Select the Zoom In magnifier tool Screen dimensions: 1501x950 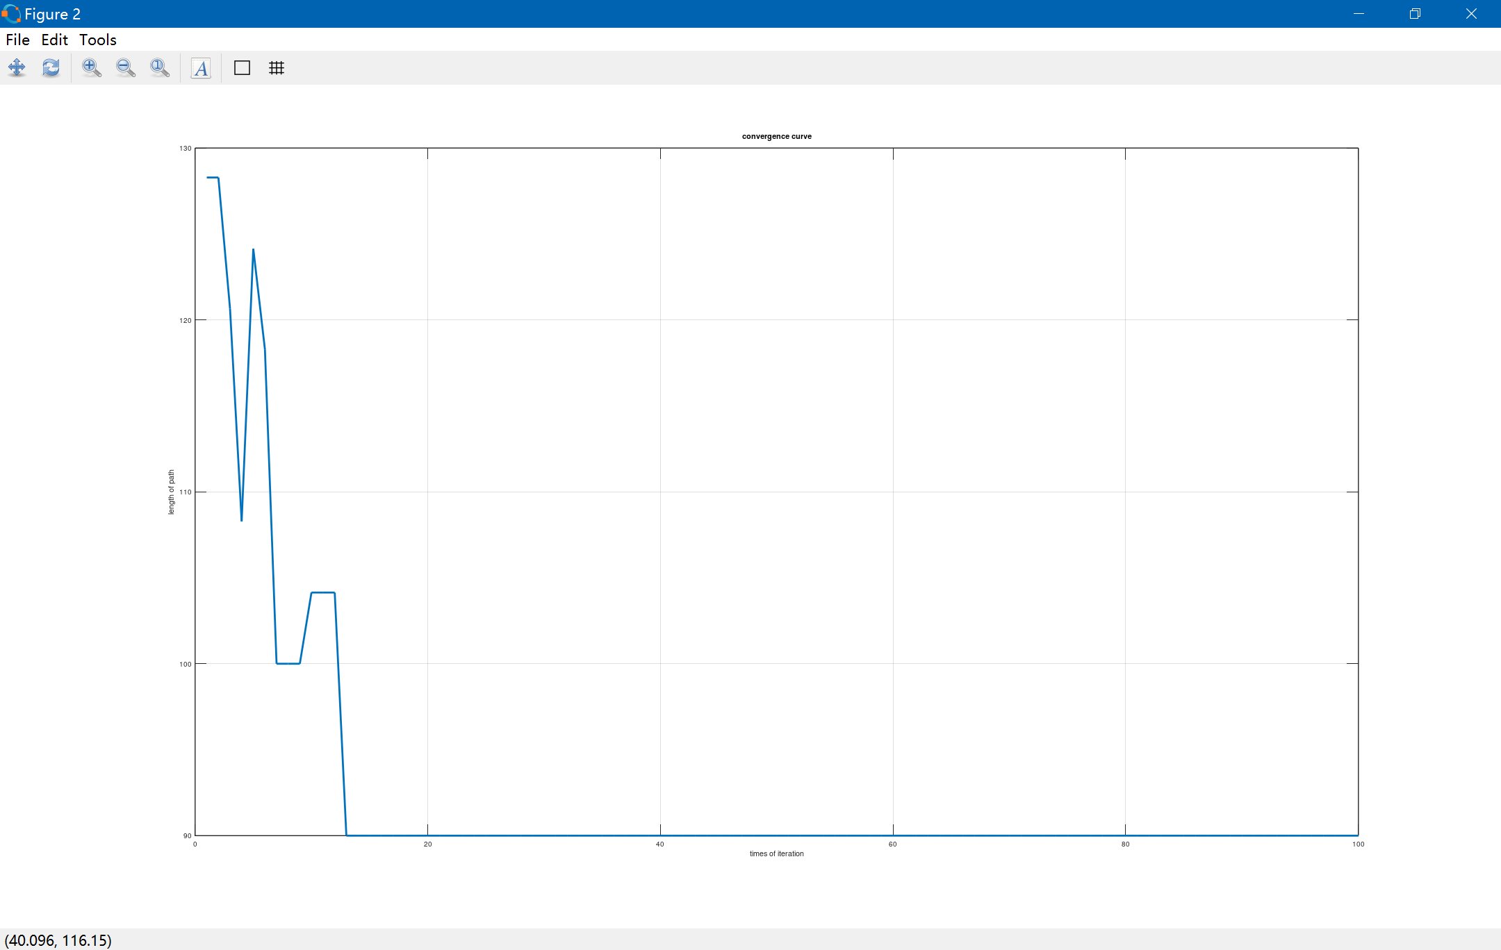[x=91, y=67]
